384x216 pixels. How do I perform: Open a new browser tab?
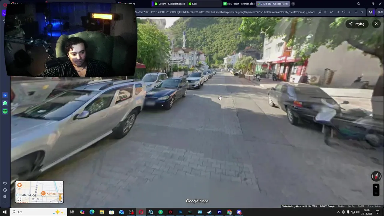293,4
